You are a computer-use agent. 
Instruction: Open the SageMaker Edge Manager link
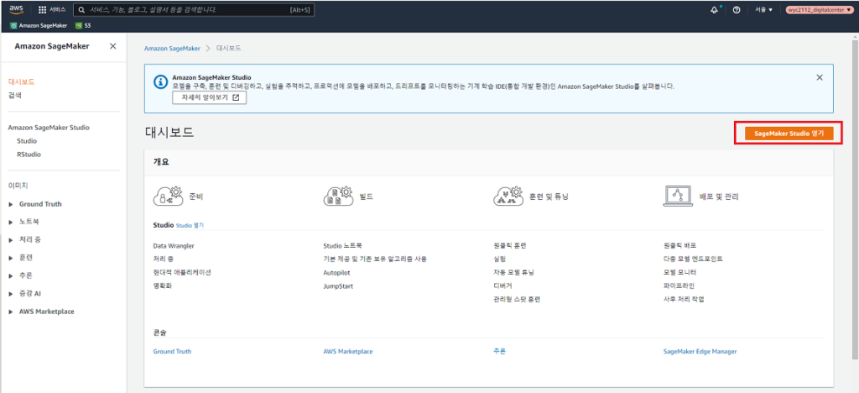click(x=700, y=351)
